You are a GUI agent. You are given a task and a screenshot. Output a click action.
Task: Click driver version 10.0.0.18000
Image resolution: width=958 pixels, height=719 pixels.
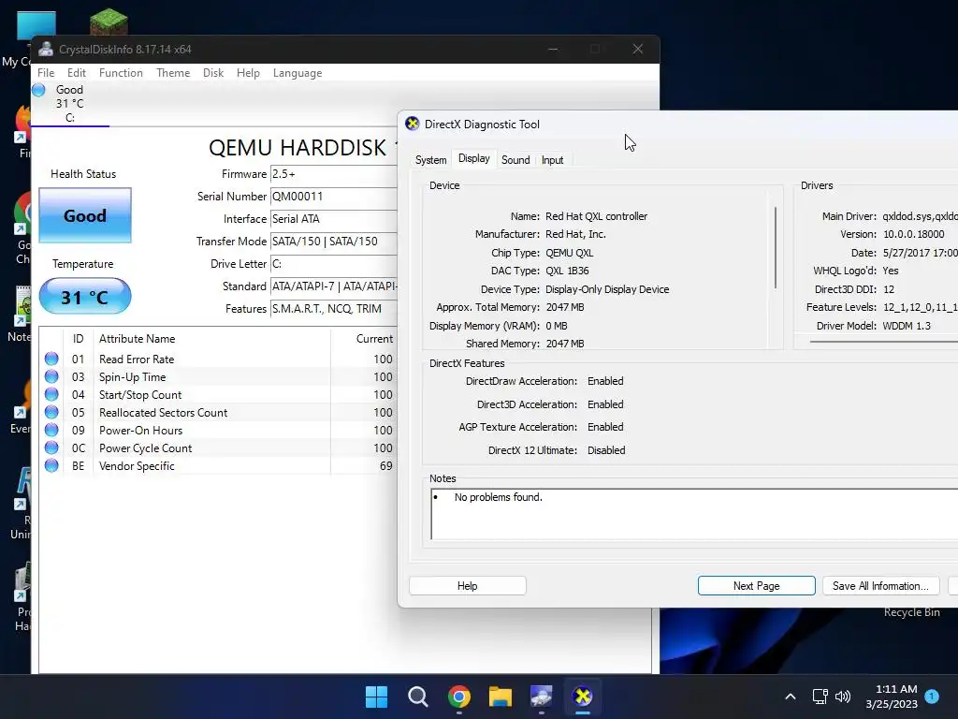coord(913,234)
